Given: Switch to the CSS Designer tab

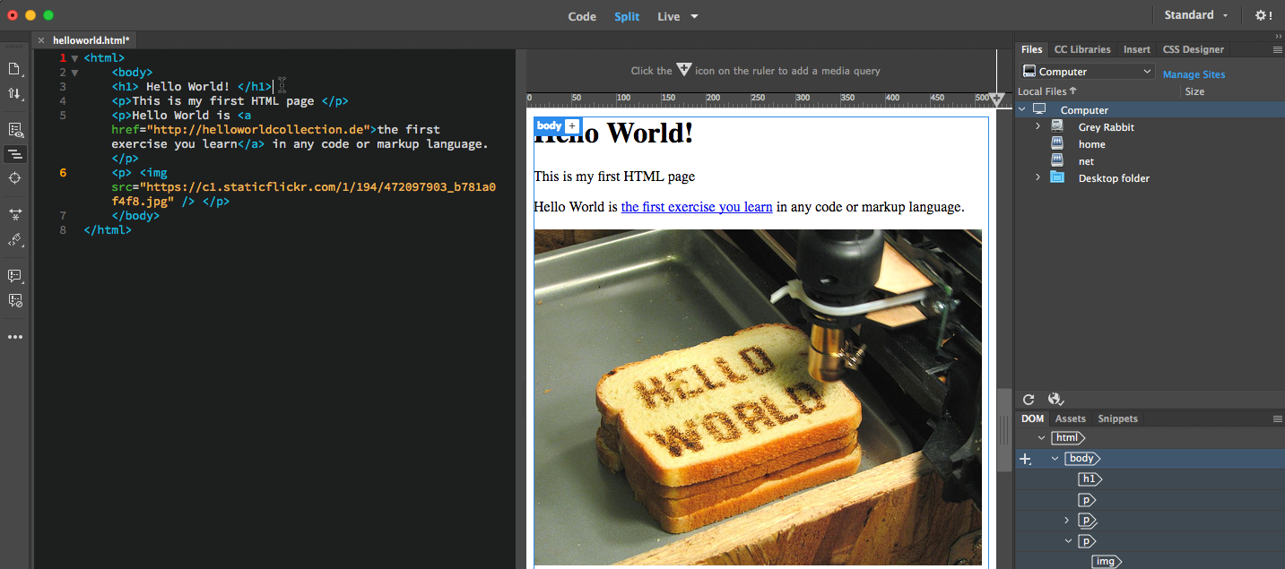Looking at the screenshot, I should pos(1193,49).
